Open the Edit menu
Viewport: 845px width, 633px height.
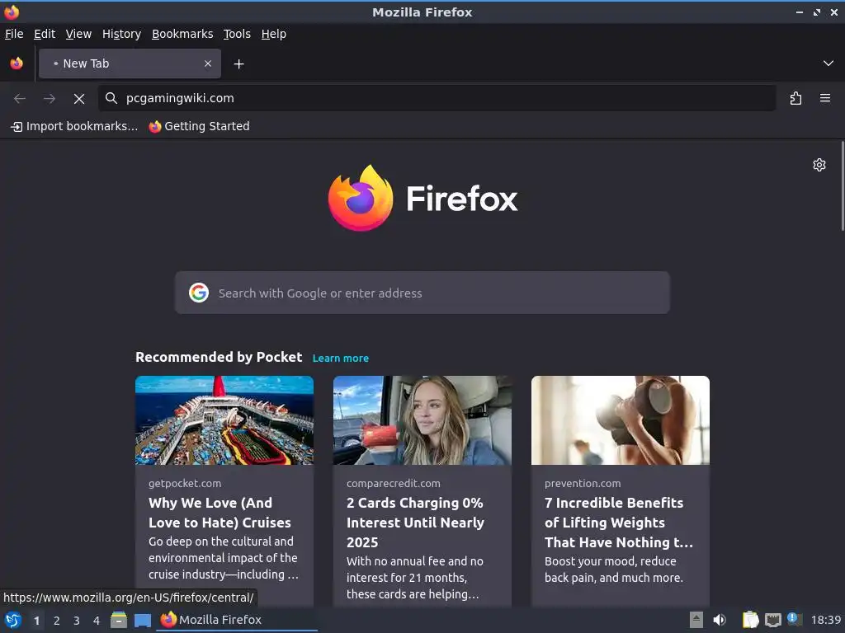point(45,34)
